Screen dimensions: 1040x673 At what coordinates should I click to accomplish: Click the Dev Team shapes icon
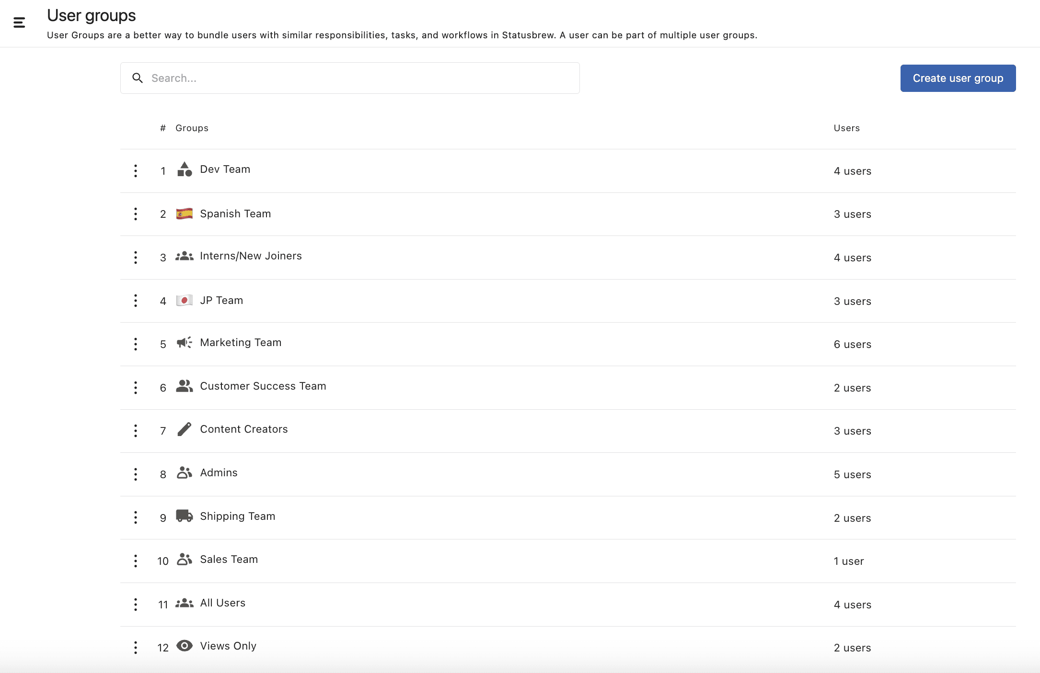[185, 169]
